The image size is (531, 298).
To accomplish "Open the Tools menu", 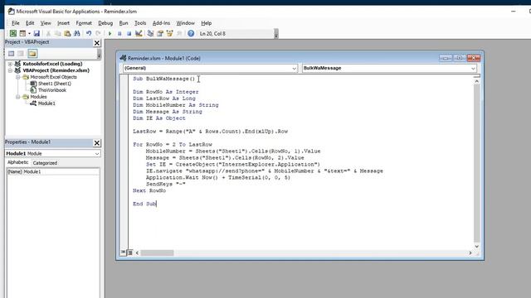I will [140, 23].
